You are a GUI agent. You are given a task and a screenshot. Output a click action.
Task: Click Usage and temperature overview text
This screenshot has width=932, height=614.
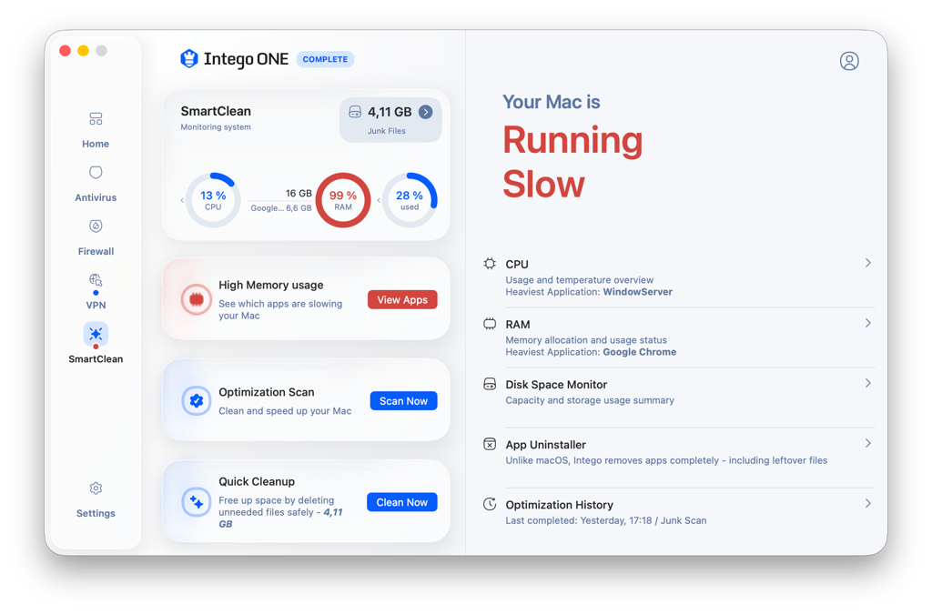pos(580,279)
